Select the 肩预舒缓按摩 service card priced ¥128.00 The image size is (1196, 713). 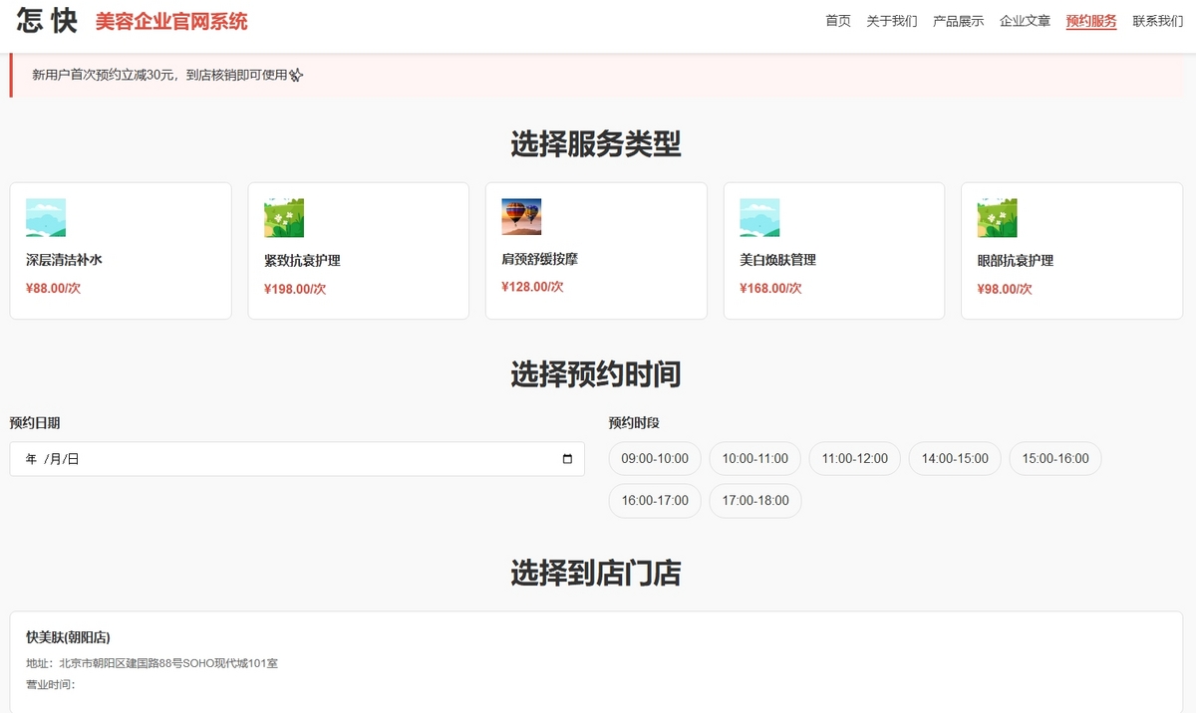(596, 250)
